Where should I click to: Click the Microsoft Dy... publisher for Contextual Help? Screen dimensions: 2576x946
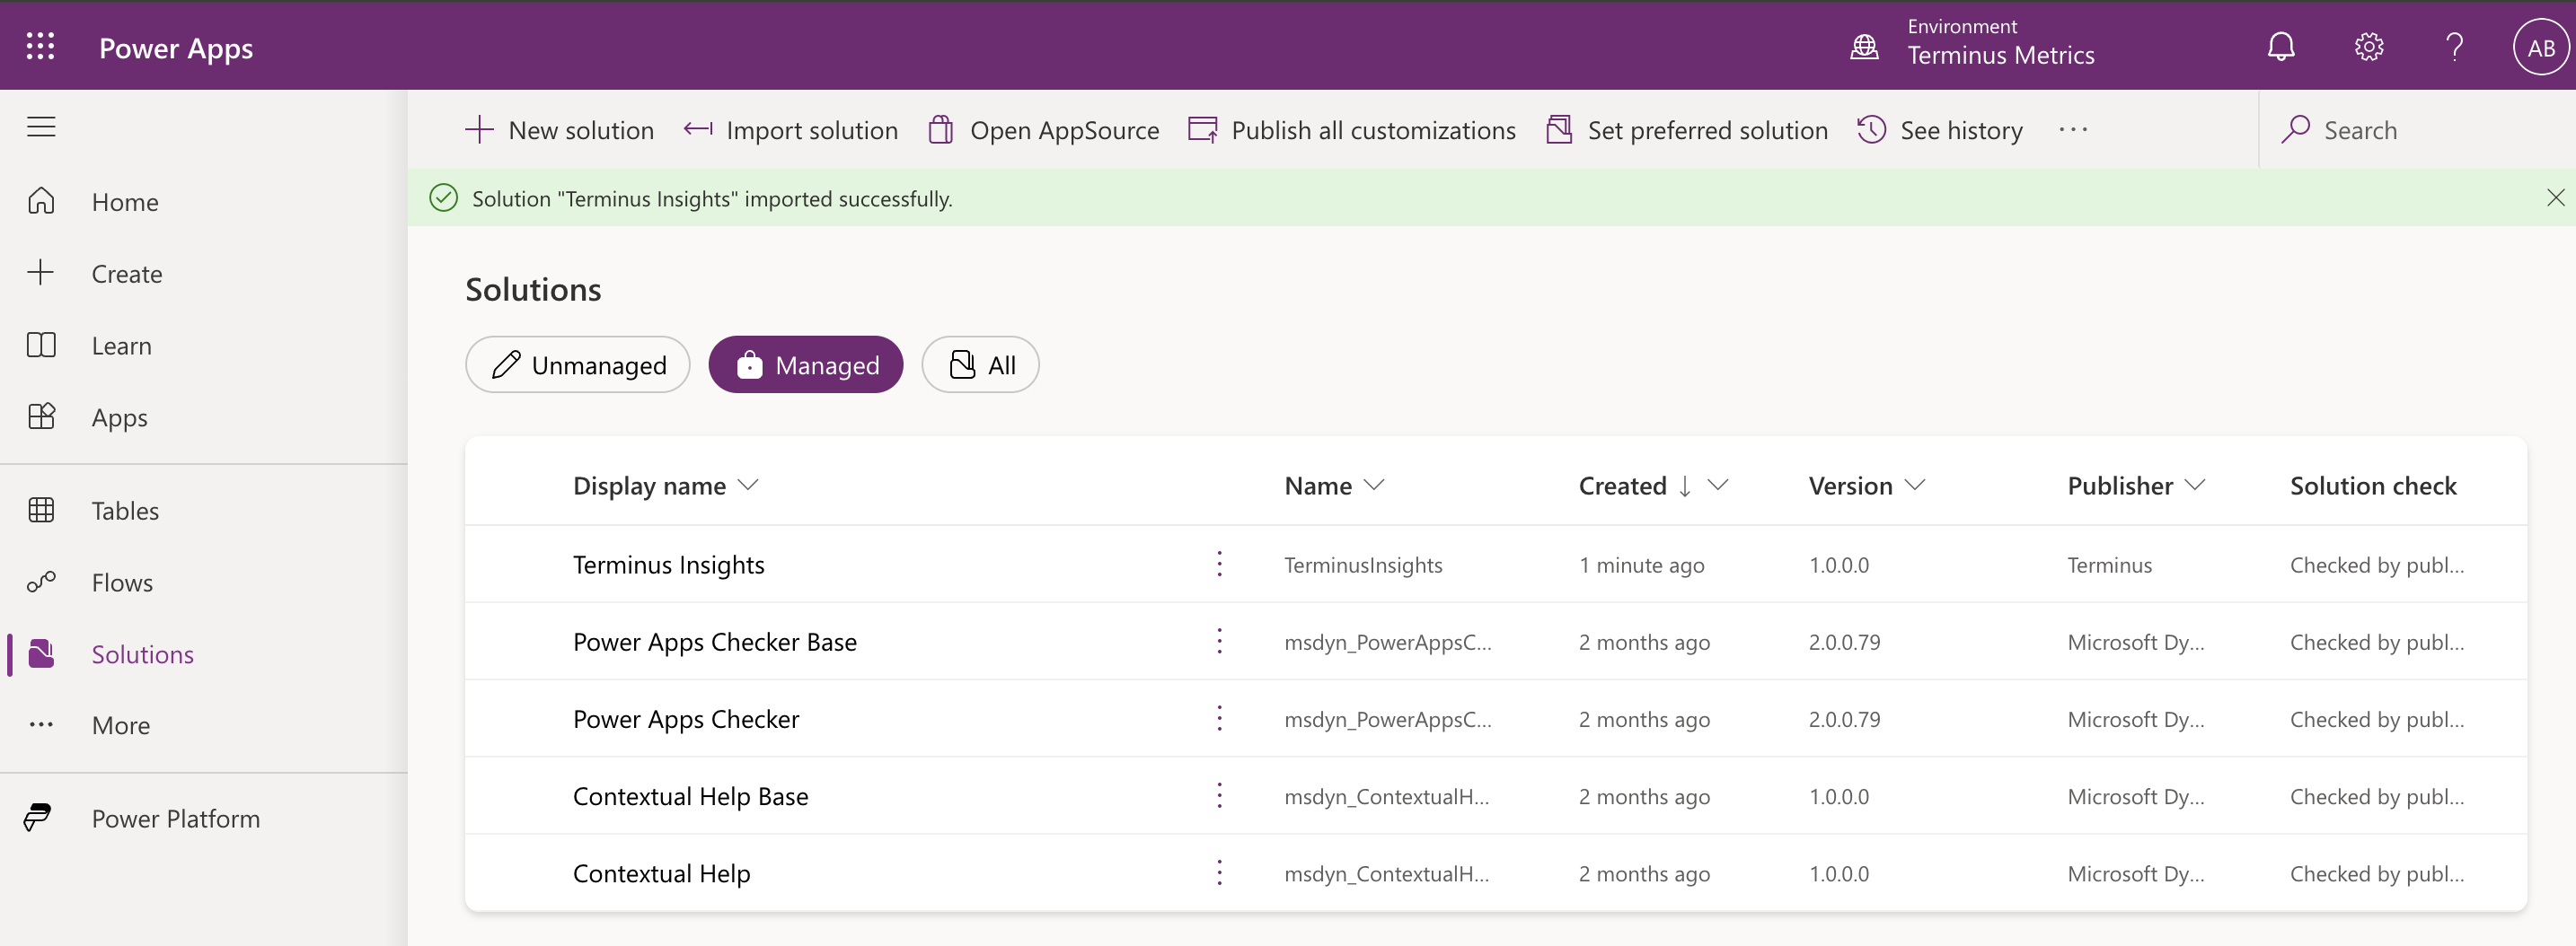tap(2135, 874)
